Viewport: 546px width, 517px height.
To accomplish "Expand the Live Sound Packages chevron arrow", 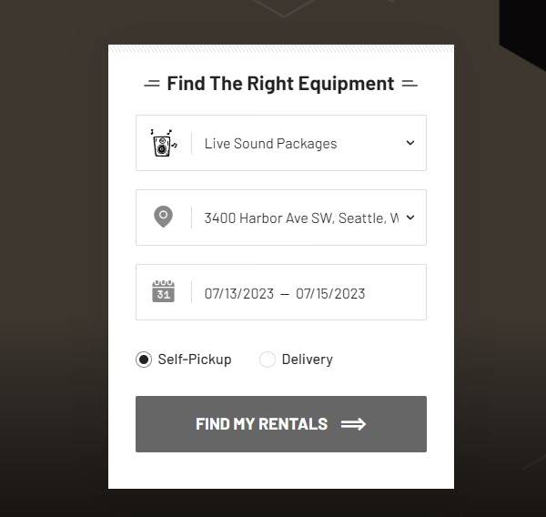I will 409,143.
